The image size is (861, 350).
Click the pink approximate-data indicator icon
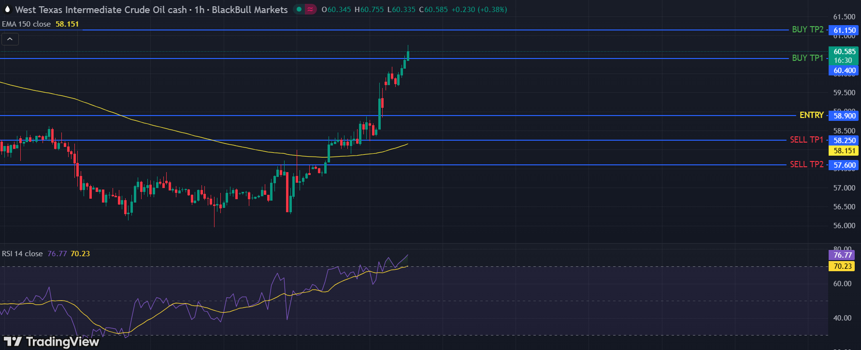click(x=311, y=9)
